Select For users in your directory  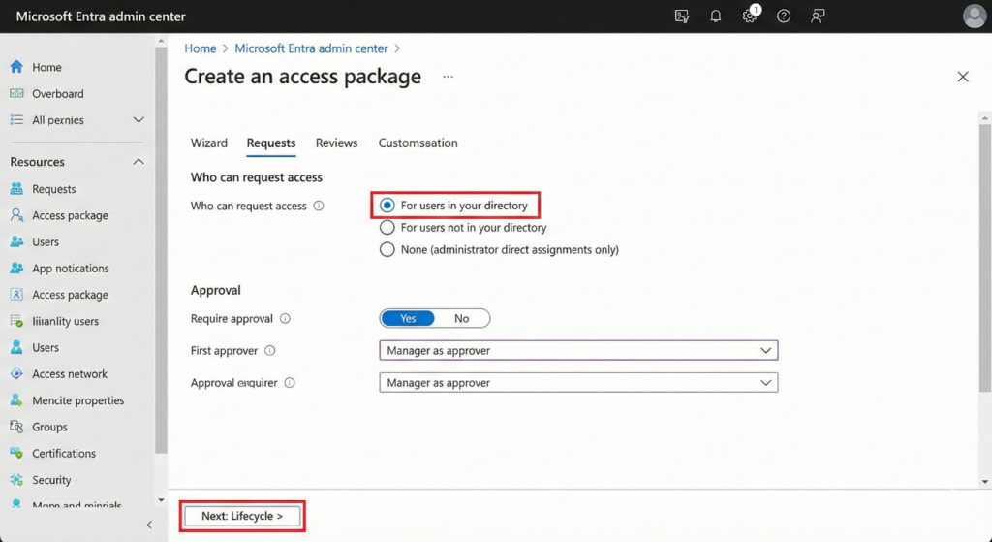click(387, 206)
